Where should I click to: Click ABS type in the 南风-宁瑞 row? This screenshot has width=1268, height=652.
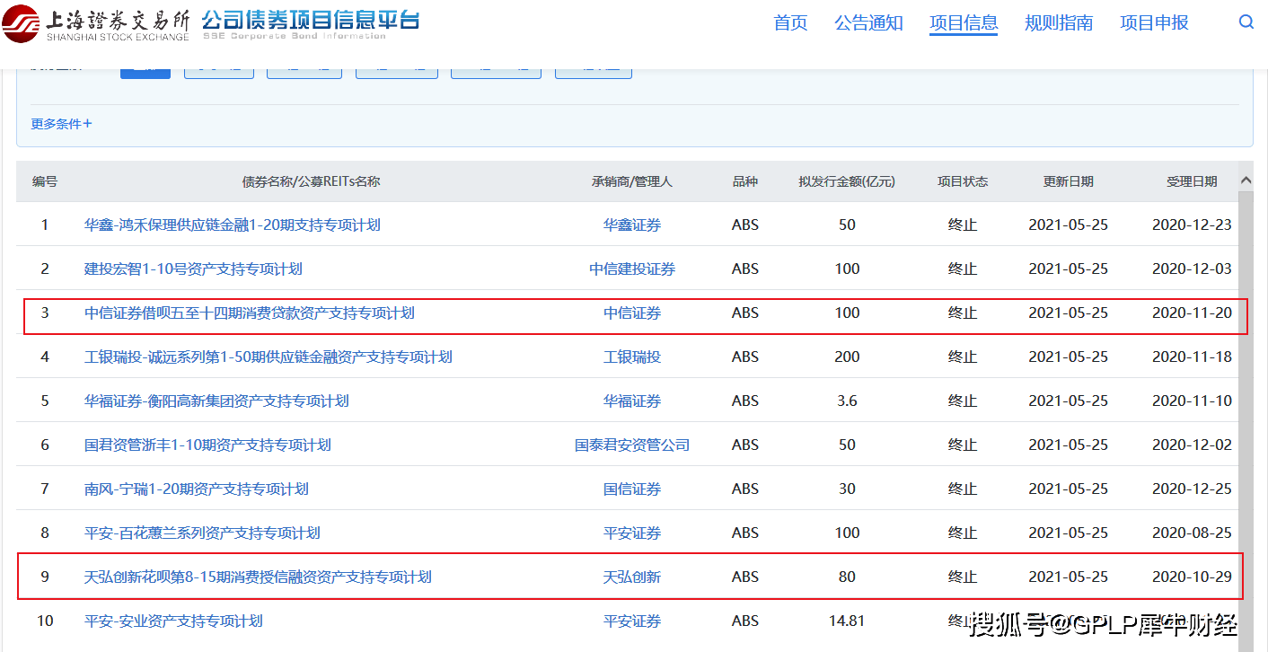pos(745,489)
